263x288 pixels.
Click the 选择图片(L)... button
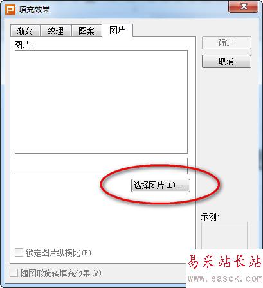pyautogui.click(x=161, y=186)
